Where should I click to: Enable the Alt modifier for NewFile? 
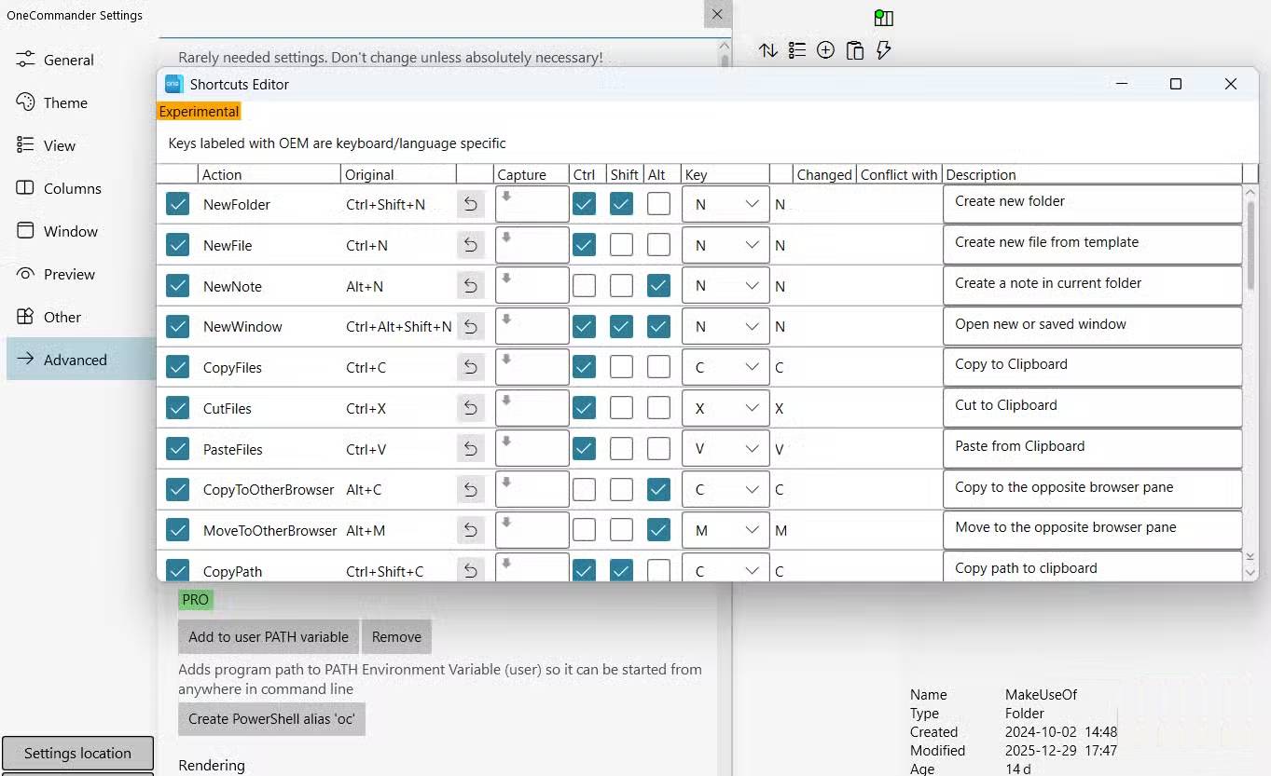[x=658, y=245]
